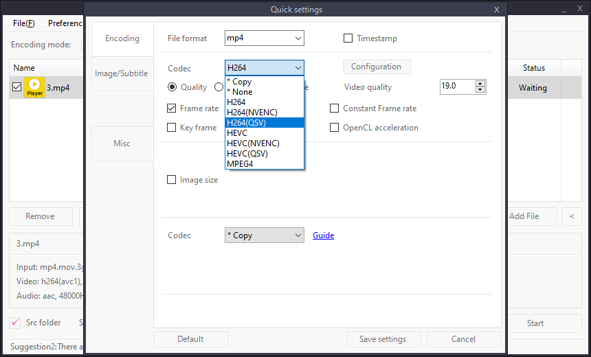
Task: Select the Quality radio button
Action: (x=172, y=87)
